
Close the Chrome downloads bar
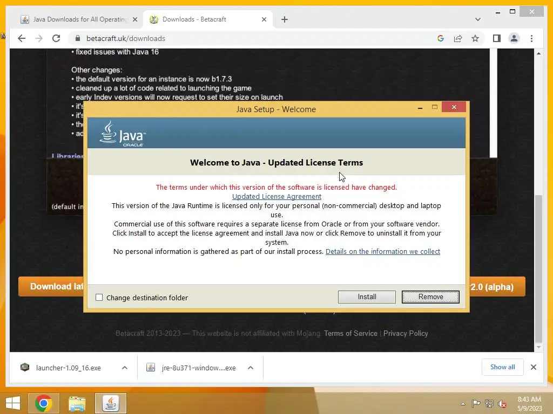[533, 367]
